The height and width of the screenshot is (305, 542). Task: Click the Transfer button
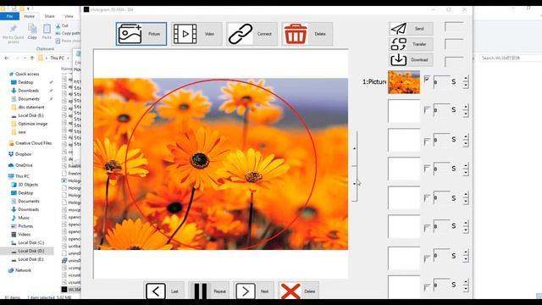[x=411, y=44]
